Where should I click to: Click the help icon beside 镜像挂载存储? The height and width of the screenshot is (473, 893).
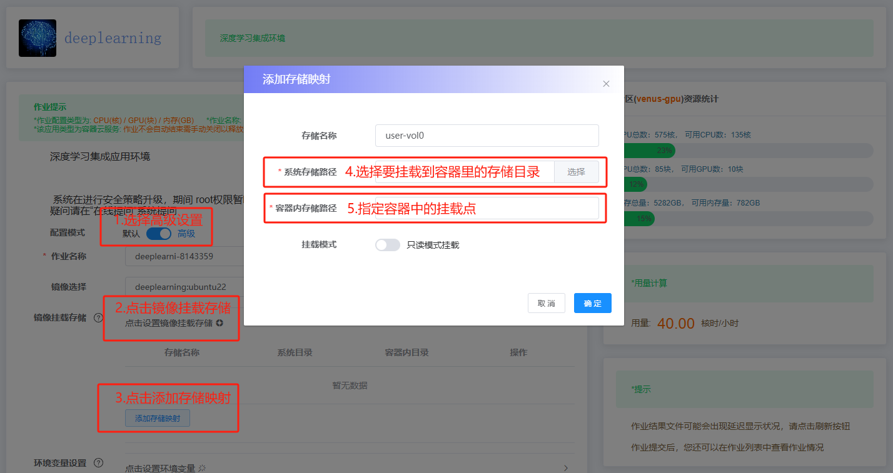(x=98, y=317)
